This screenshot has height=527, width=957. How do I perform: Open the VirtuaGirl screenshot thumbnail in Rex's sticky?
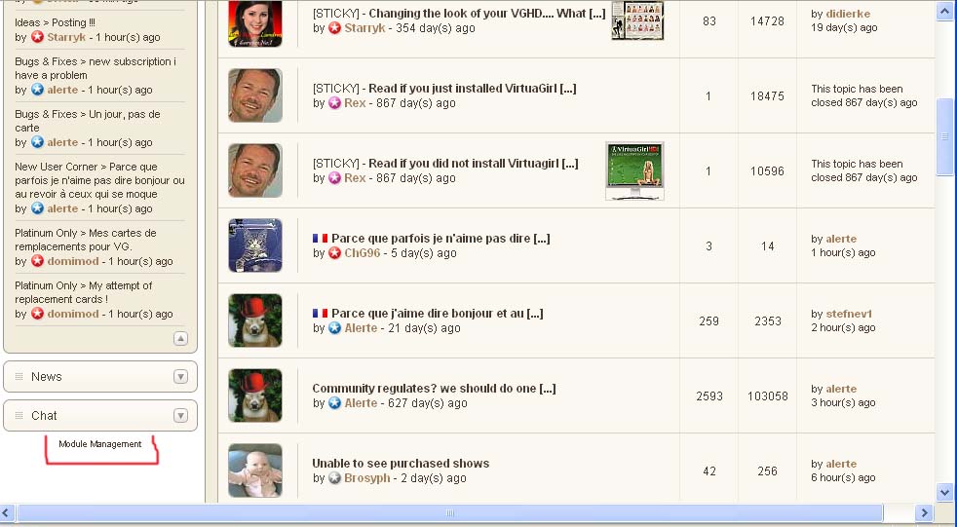(634, 170)
